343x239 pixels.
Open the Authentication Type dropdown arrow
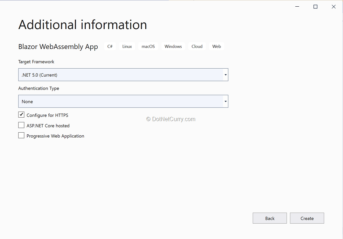pyautogui.click(x=225, y=101)
